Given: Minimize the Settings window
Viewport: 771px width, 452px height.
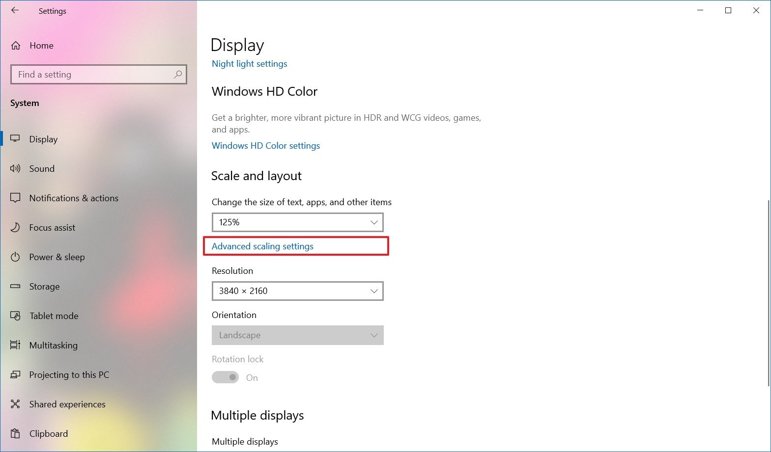Looking at the screenshot, I should 701,10.
